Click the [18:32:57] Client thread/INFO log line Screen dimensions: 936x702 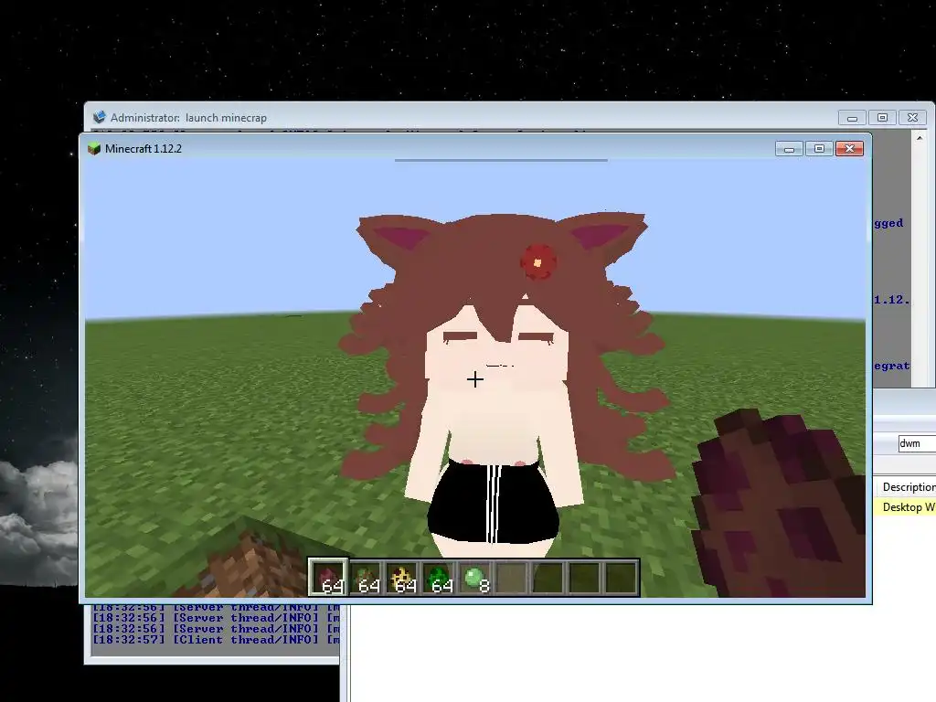click(216, 639)
